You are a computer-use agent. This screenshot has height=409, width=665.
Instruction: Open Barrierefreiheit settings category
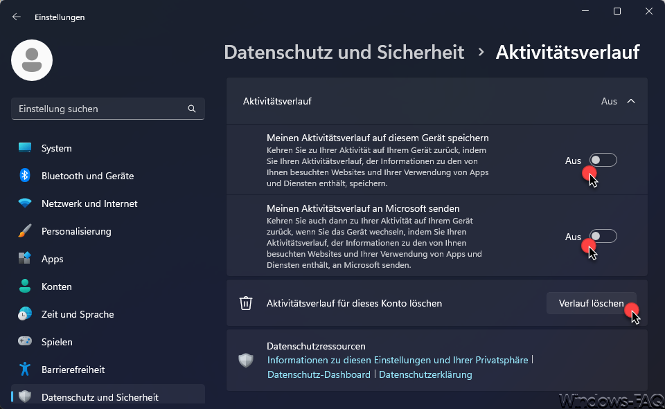pos(108,370)
